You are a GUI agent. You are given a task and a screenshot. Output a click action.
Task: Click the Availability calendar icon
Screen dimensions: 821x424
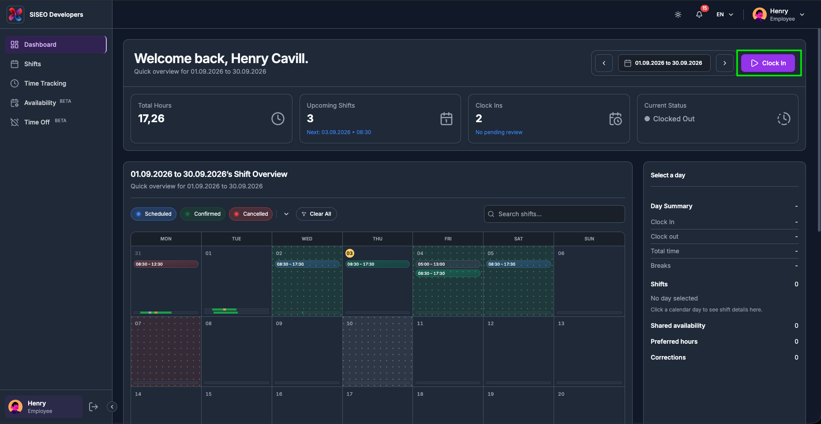click(x=15, y=103)
